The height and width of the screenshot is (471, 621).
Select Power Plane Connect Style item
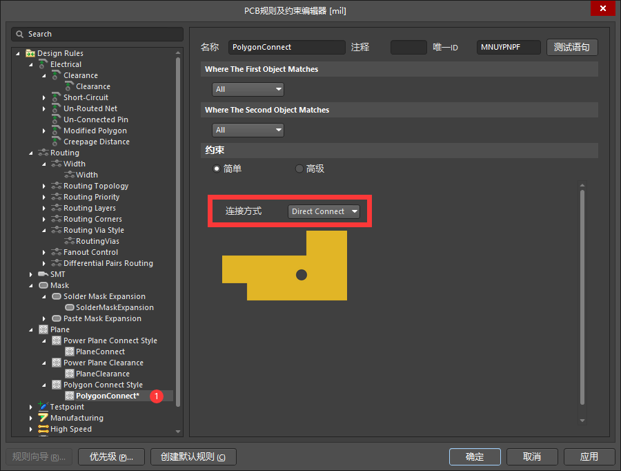point(110,340)
